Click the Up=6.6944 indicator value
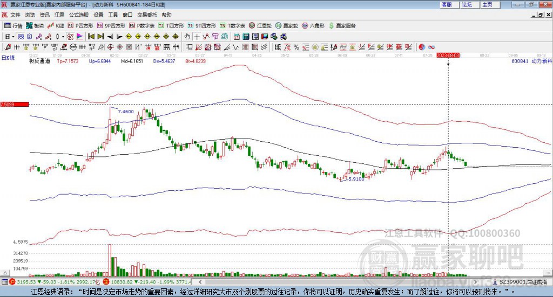 point(100,61)
